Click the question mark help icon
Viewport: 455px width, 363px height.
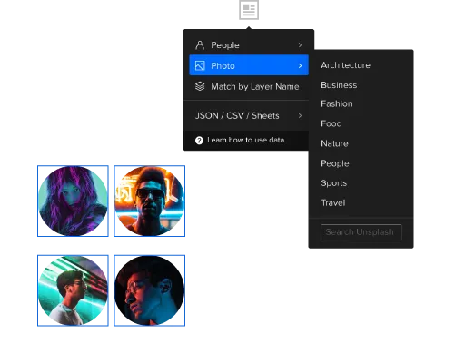[199, 141]
